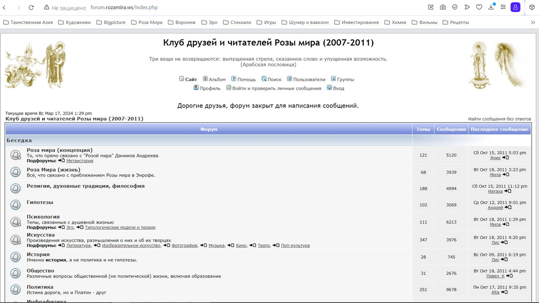Click the Вход login link
The height and width of the screenshot is (303, 539).
click(x=336, y=88)
